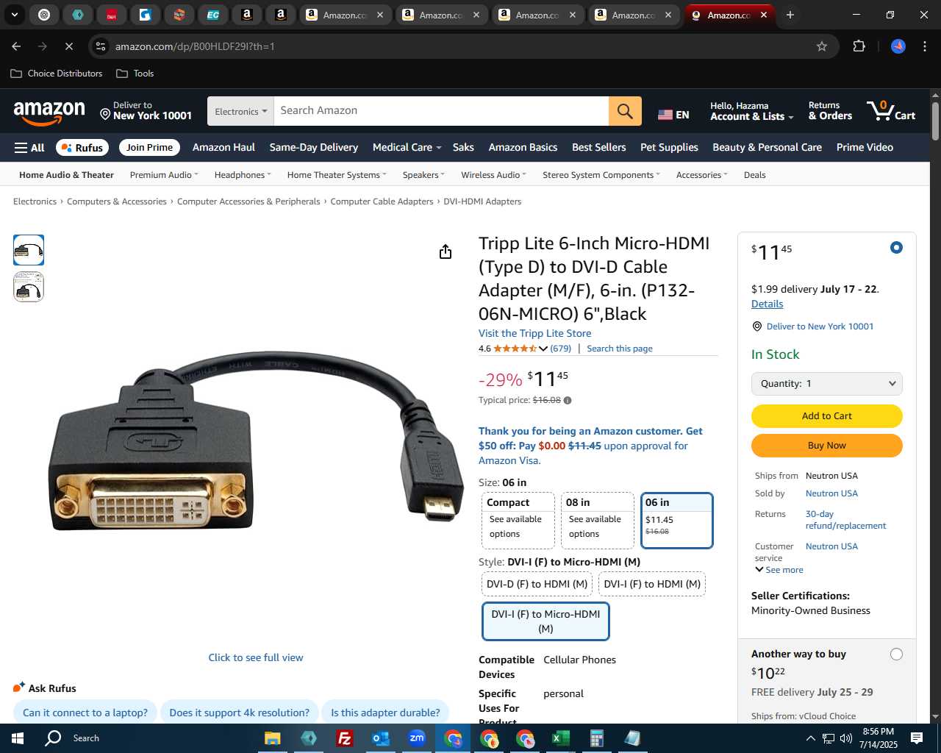
Task: Click the Amazon logo
Action: click(x=49, y=113)
